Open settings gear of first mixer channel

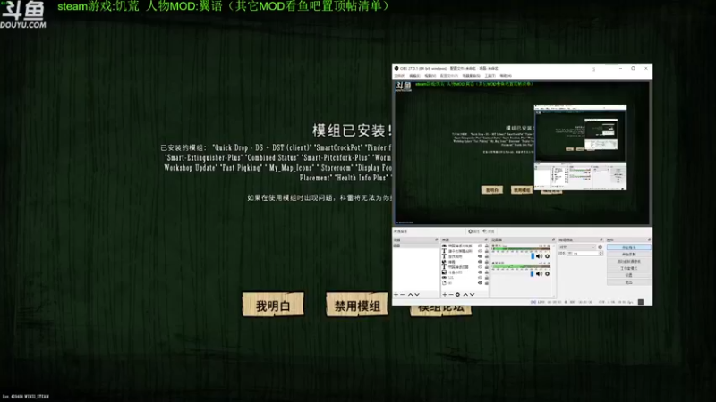547,256
